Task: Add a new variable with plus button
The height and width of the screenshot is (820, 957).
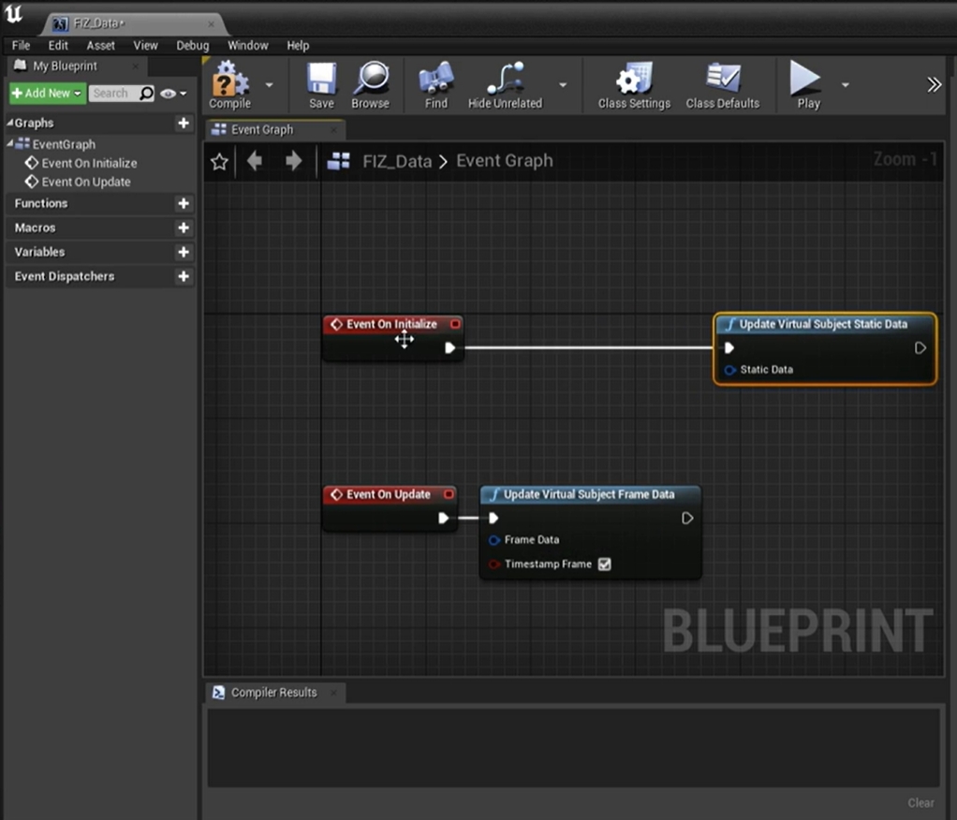Action: click(x=184, y=252)
